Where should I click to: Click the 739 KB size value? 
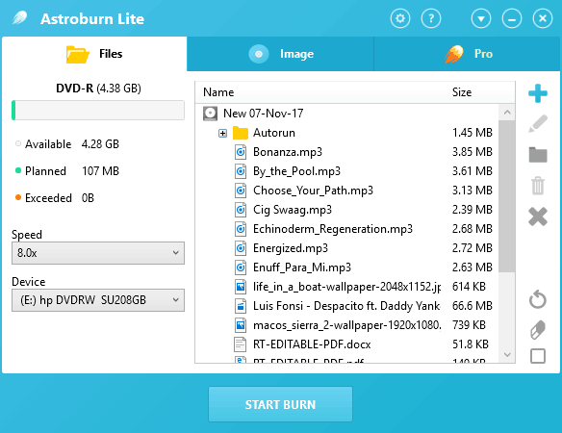pyautogui.click(x=469, y=325)
